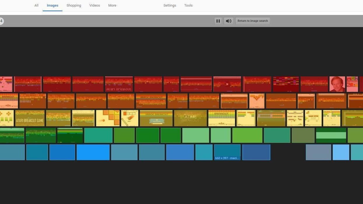Click Return to image search button
This screenshot has width=363, height=204.
click(252, 21)
